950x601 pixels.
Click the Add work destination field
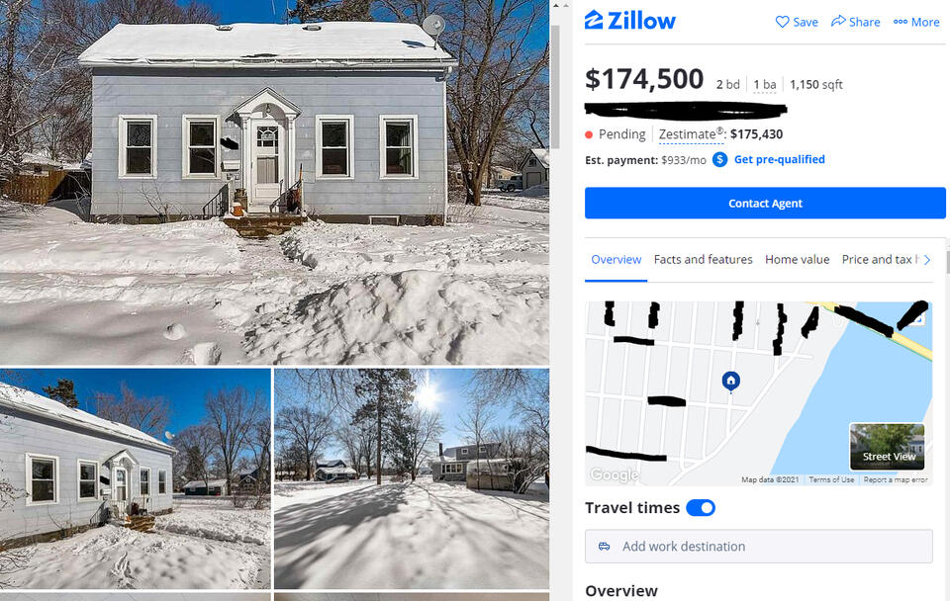(759, 547)
